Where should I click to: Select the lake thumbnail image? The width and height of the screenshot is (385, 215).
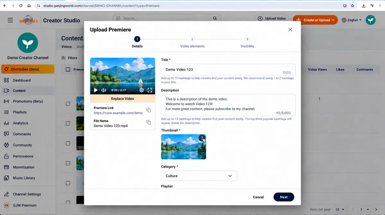[184, 147]
